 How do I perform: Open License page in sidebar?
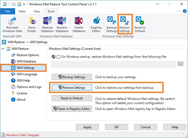(19, 93)
